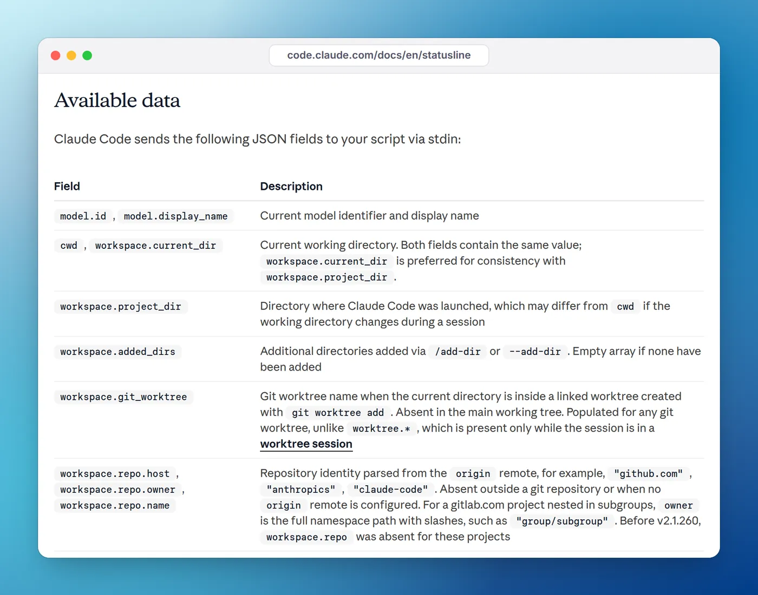
Task: Click the "Description" column header
Action: pos(291,187)
